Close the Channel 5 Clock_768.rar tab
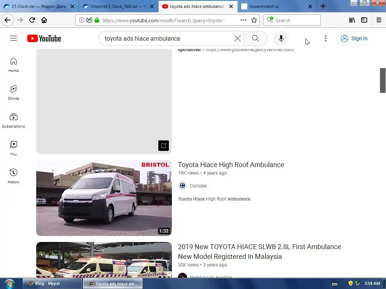The height and width of the screenshot is (289, 386). [152, 7]
